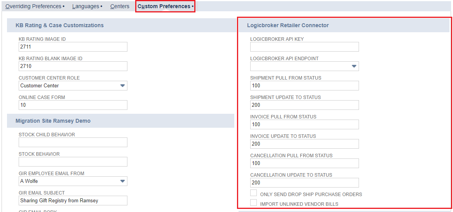This screenshot has height=212, width=453.
Task: Focus the Invoice Pull From Status input
Action: tap(304, 125)
